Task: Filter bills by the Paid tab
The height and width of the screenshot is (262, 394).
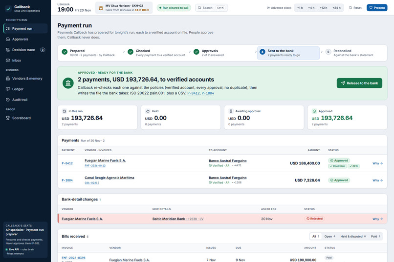Action: pyautogui.click(x=375, y=237)
